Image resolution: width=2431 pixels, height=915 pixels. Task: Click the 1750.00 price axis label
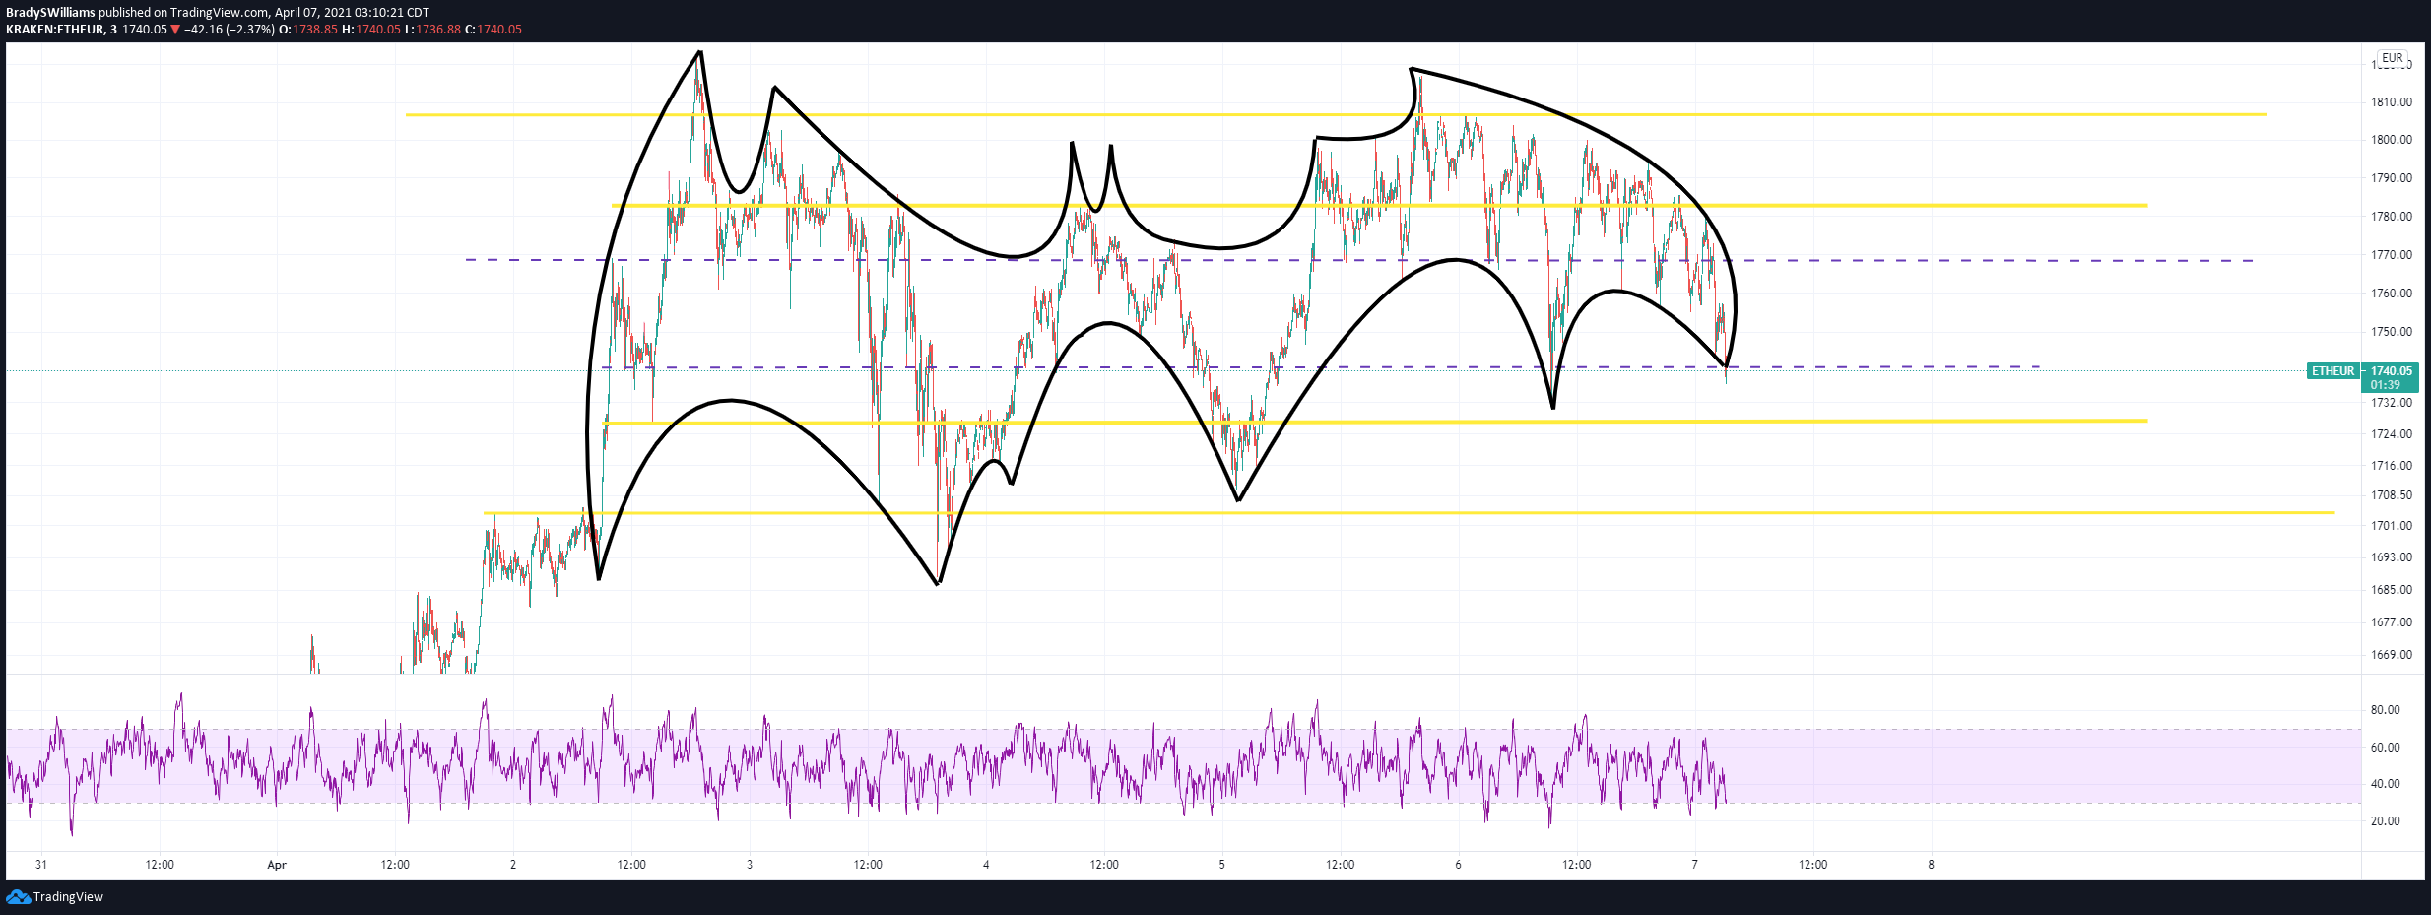pyautogui.click(x=2392, y=332)
